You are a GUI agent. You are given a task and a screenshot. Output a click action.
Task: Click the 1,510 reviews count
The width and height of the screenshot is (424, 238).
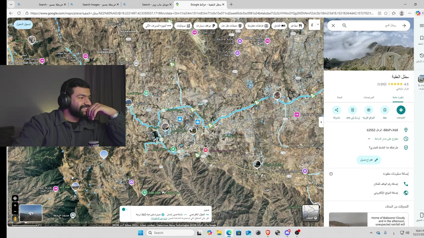point(382,84)
